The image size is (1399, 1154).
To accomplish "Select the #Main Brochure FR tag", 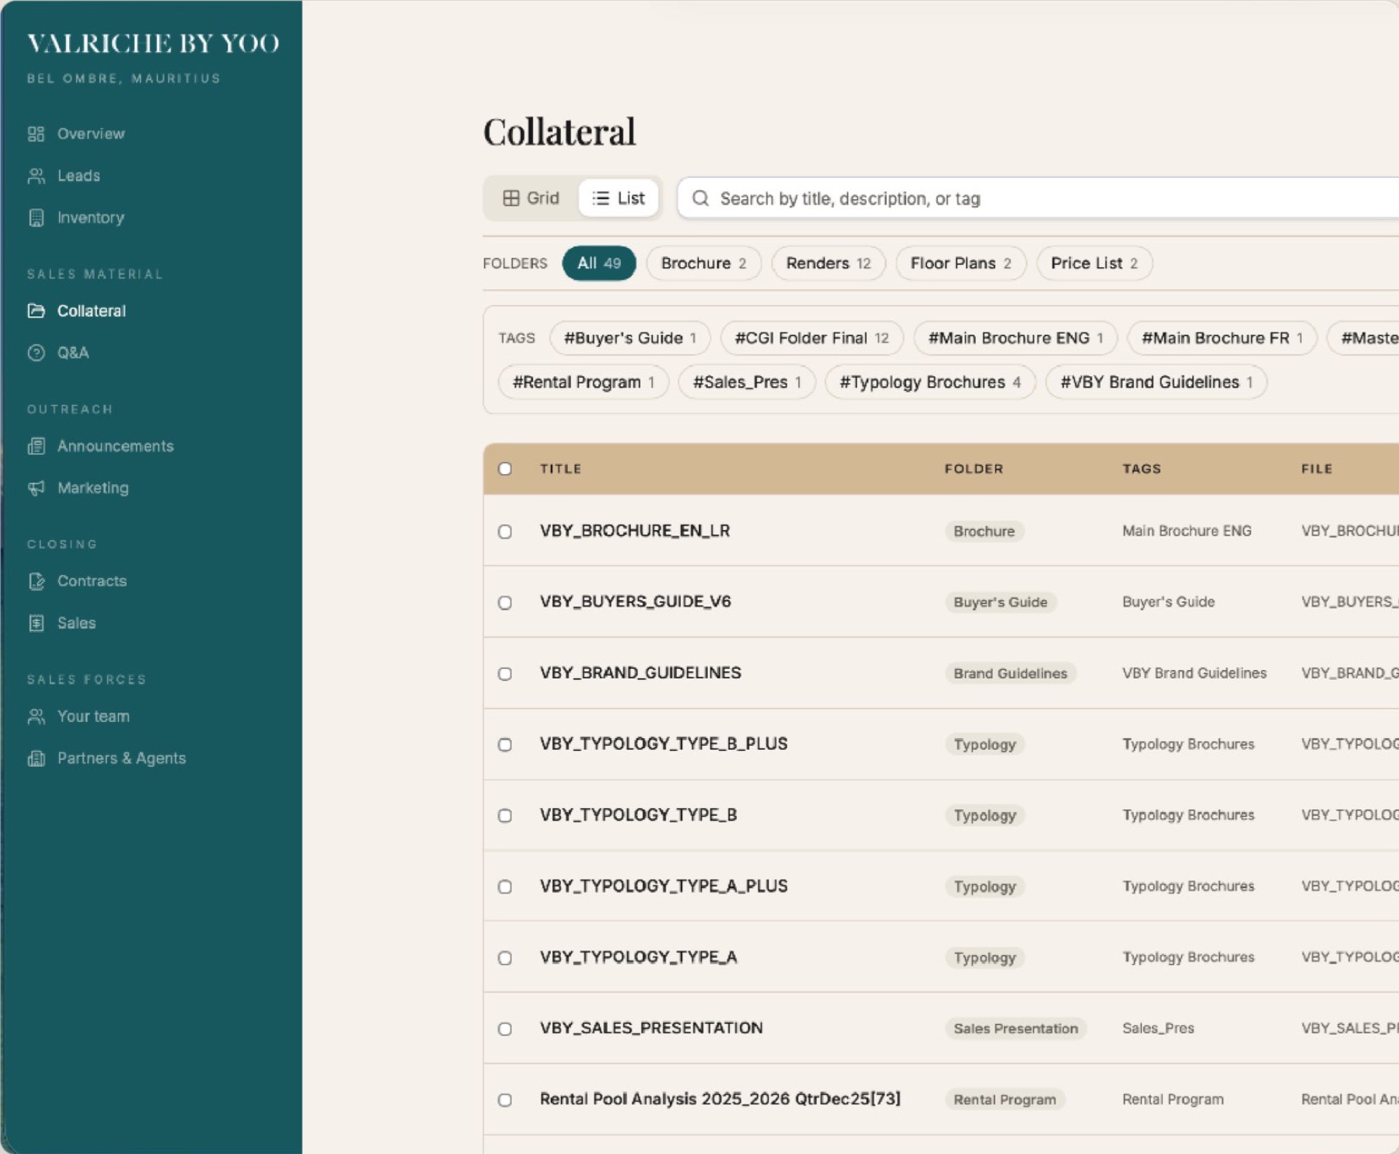I will click(1222, 338).
